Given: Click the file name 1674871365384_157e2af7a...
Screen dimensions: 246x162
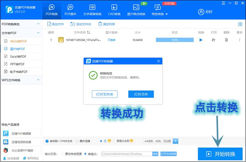Looking at the screenshot, I should (x=83, y=40).
